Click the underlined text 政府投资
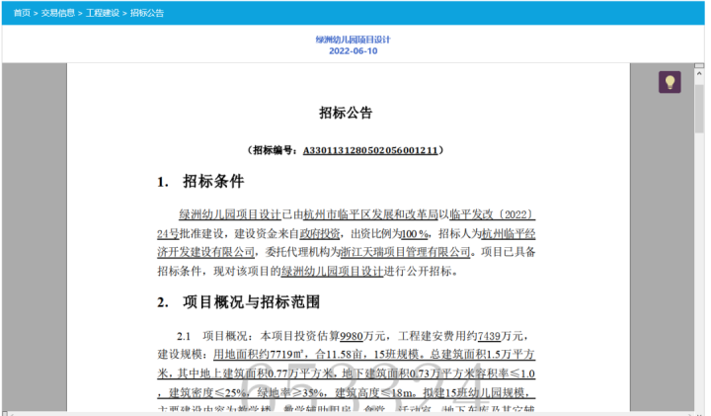Viewport: 711px width, 416px height. (320, 233)
